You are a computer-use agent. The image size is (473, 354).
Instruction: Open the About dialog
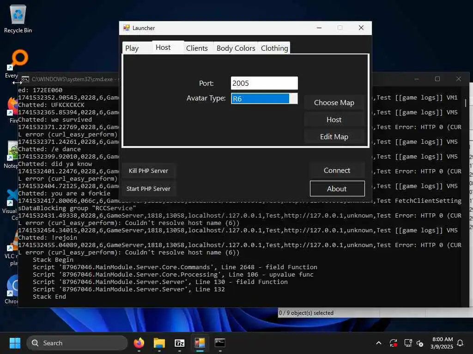337,189
